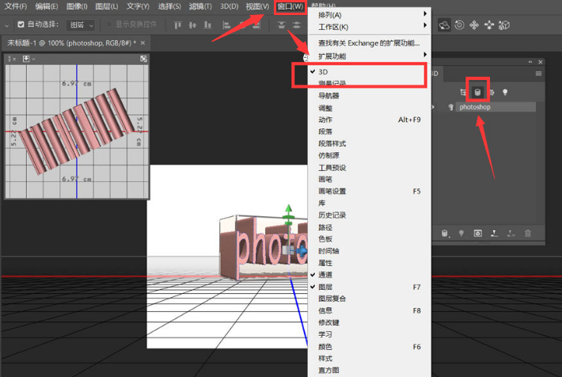
Task: Expand the 工作区 submenu
Action: 368,27
